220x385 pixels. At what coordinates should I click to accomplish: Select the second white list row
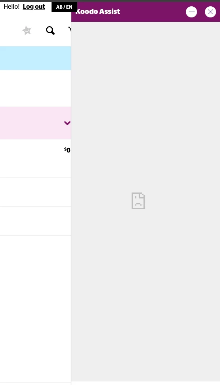click(x=35, y=192)
